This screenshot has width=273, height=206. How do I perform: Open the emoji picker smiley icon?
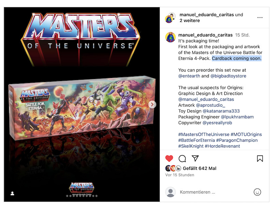(x=257, y=192)
